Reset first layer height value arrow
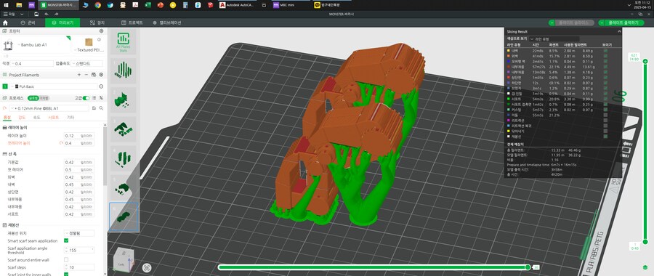Viewport: 654px width, 276px height. [x=61, y=143]
